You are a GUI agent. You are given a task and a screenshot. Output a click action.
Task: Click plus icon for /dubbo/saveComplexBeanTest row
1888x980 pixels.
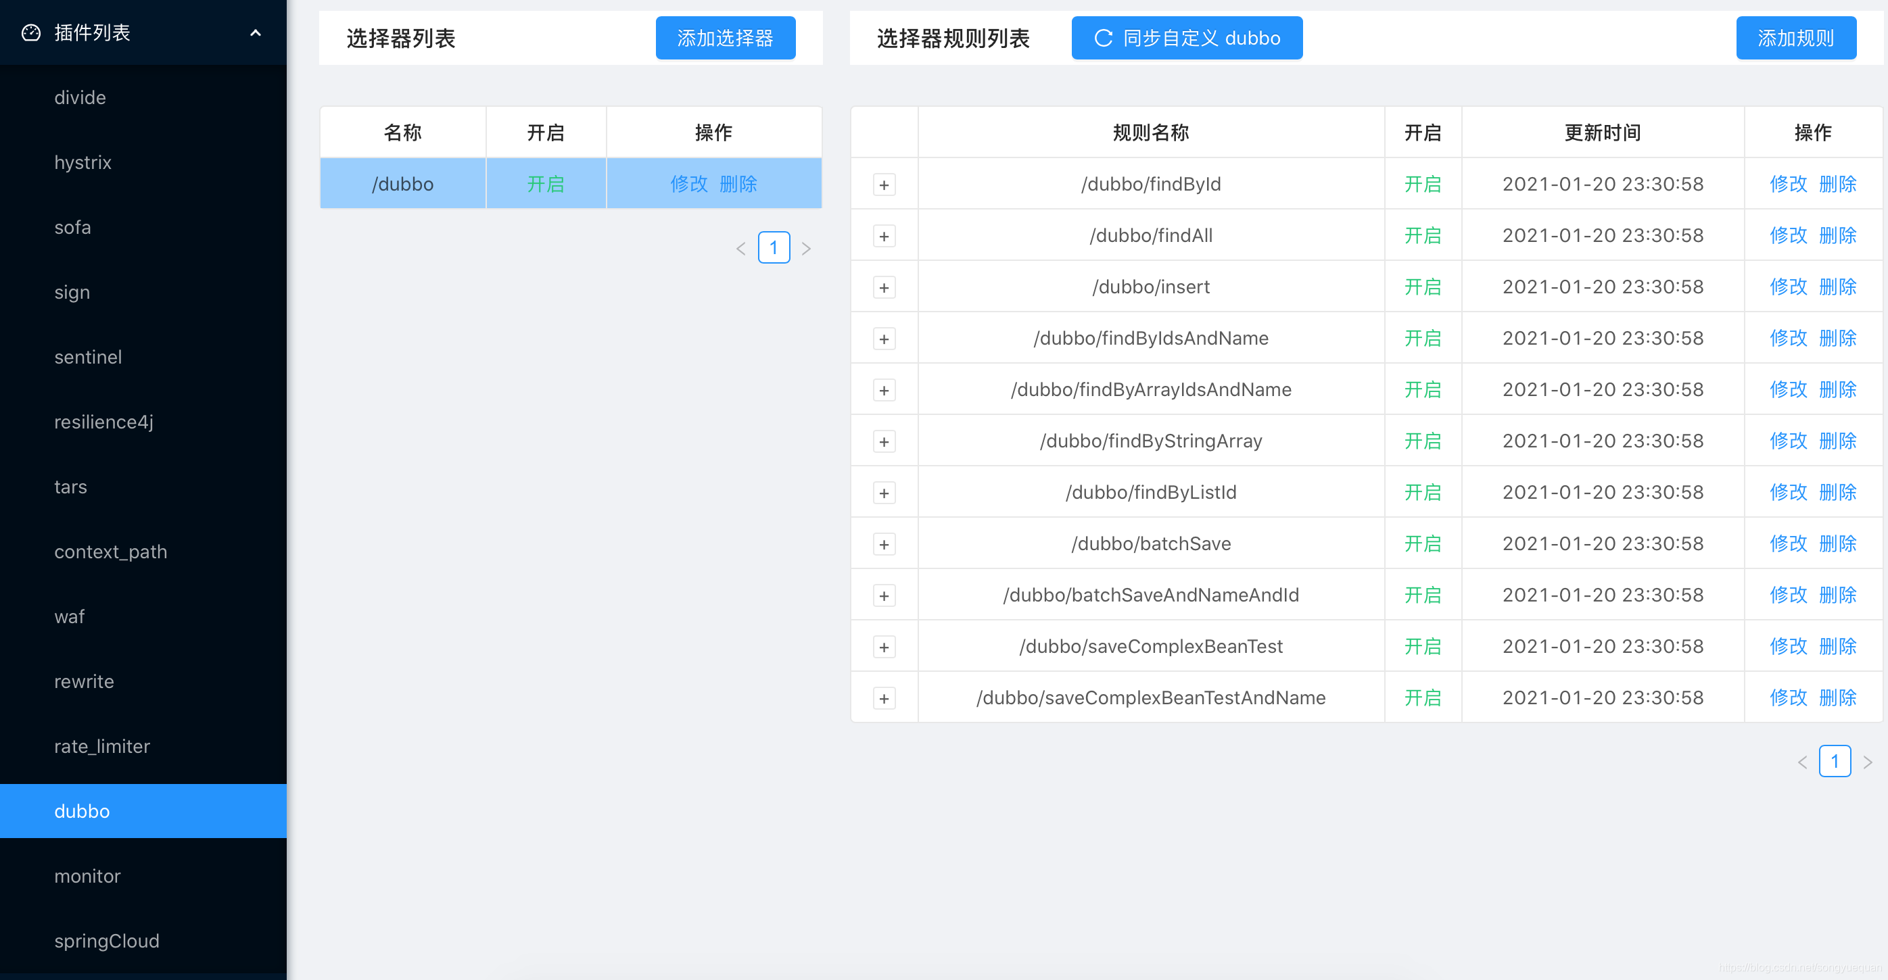pyautogui.click(x=884, y=647)
